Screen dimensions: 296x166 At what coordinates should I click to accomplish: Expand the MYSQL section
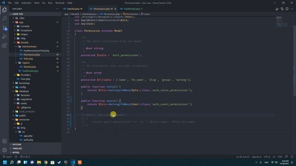point(35,153)
